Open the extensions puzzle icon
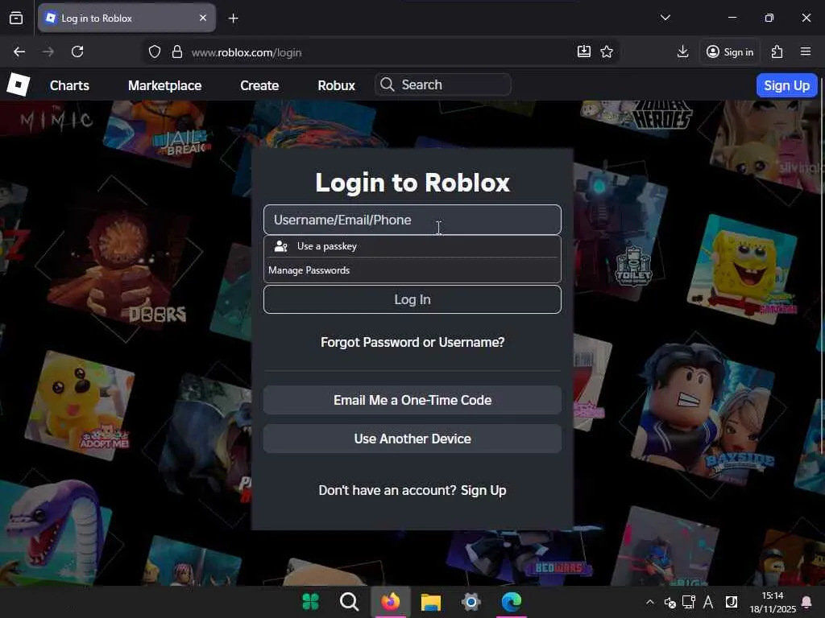 click(777, 51)
